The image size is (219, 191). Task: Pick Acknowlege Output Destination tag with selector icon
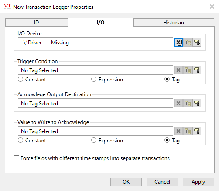197,103
